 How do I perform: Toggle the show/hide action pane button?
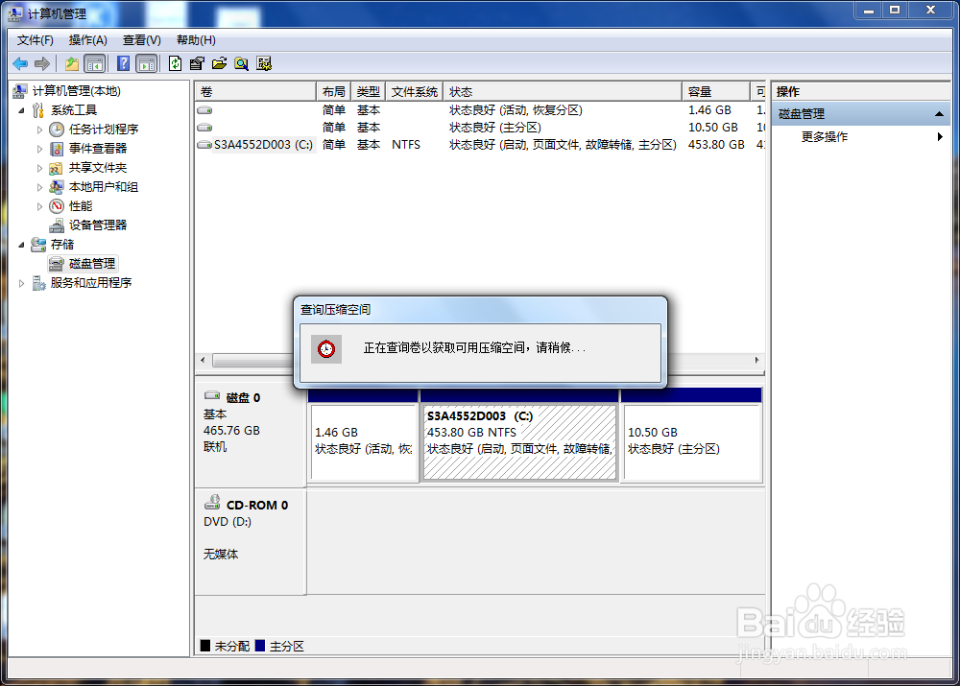147,63
